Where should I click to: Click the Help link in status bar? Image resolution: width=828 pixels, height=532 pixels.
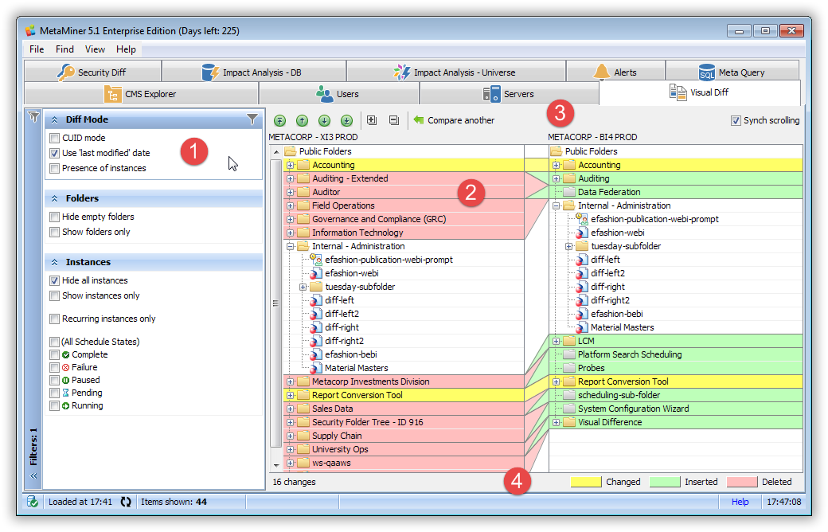pos(740,502)
